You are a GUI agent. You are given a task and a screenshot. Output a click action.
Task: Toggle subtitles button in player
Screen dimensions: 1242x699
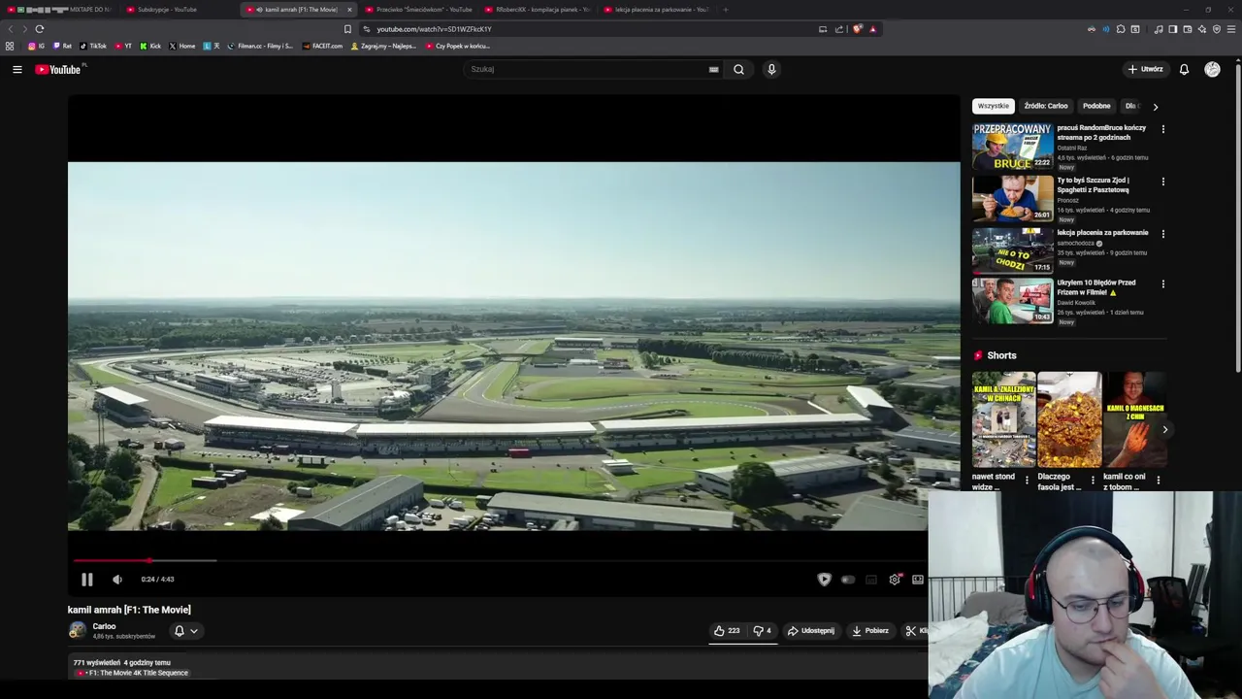coord(871,580)
